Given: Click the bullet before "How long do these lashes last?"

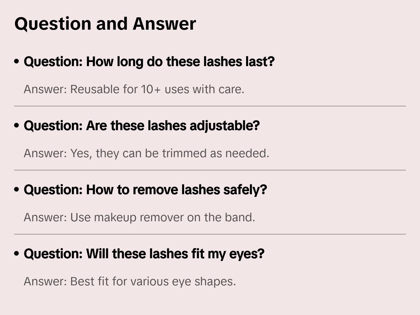Looking at the screenshot, I should point(17,62).
